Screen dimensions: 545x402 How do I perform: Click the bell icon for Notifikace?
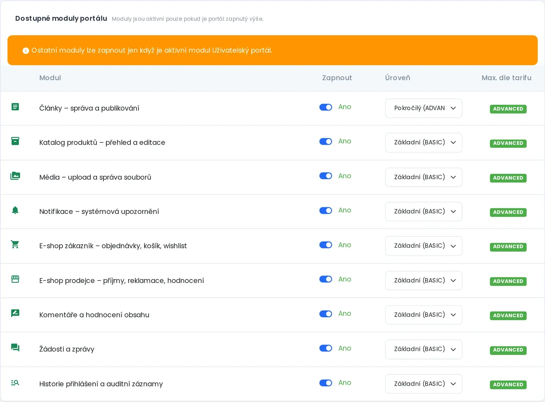tap(15, 210)
